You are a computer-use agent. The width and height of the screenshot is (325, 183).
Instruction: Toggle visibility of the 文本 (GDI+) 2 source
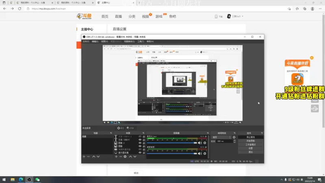[x=140, y=137]
